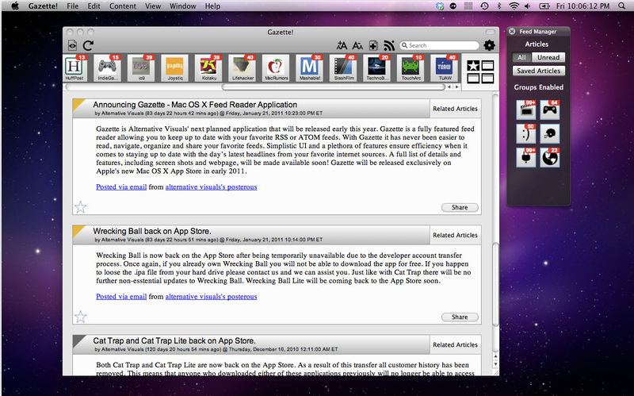
Task: Open the Mashable! feed
Action: point(310,68)
